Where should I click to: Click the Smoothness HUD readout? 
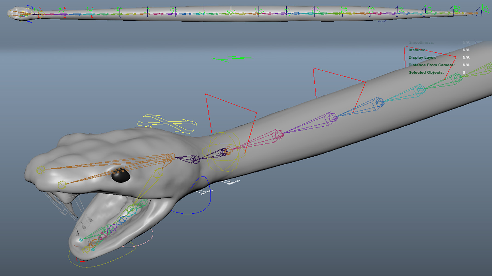(x=422, y=42)
